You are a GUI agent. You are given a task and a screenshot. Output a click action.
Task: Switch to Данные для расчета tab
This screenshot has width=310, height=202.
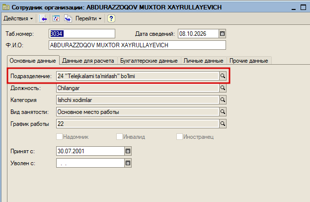(88, 60)
